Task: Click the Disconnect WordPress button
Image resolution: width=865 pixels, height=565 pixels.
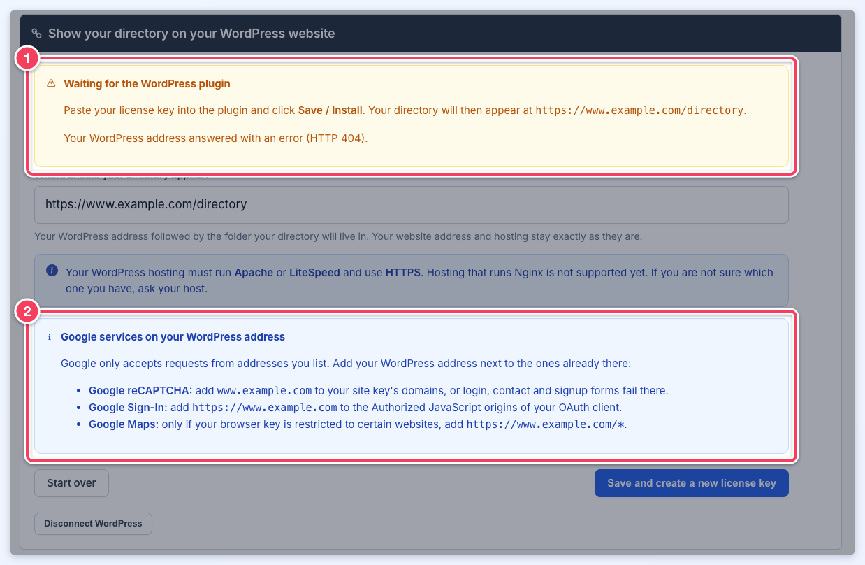Action: tap(93, 524)
